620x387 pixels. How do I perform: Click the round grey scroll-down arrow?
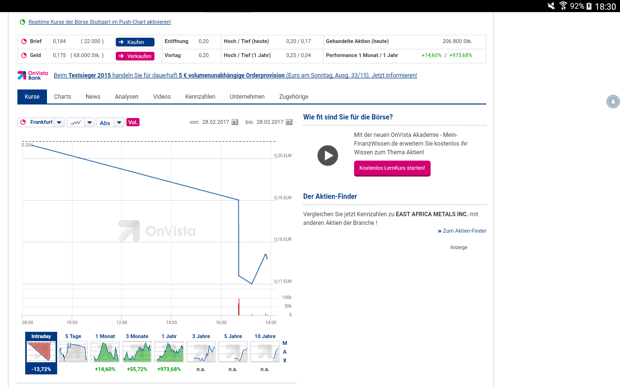613,102
